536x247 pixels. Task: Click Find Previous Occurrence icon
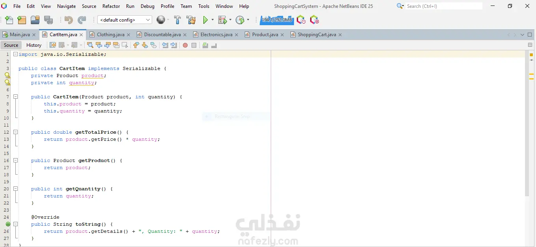[x=99, y=45]
